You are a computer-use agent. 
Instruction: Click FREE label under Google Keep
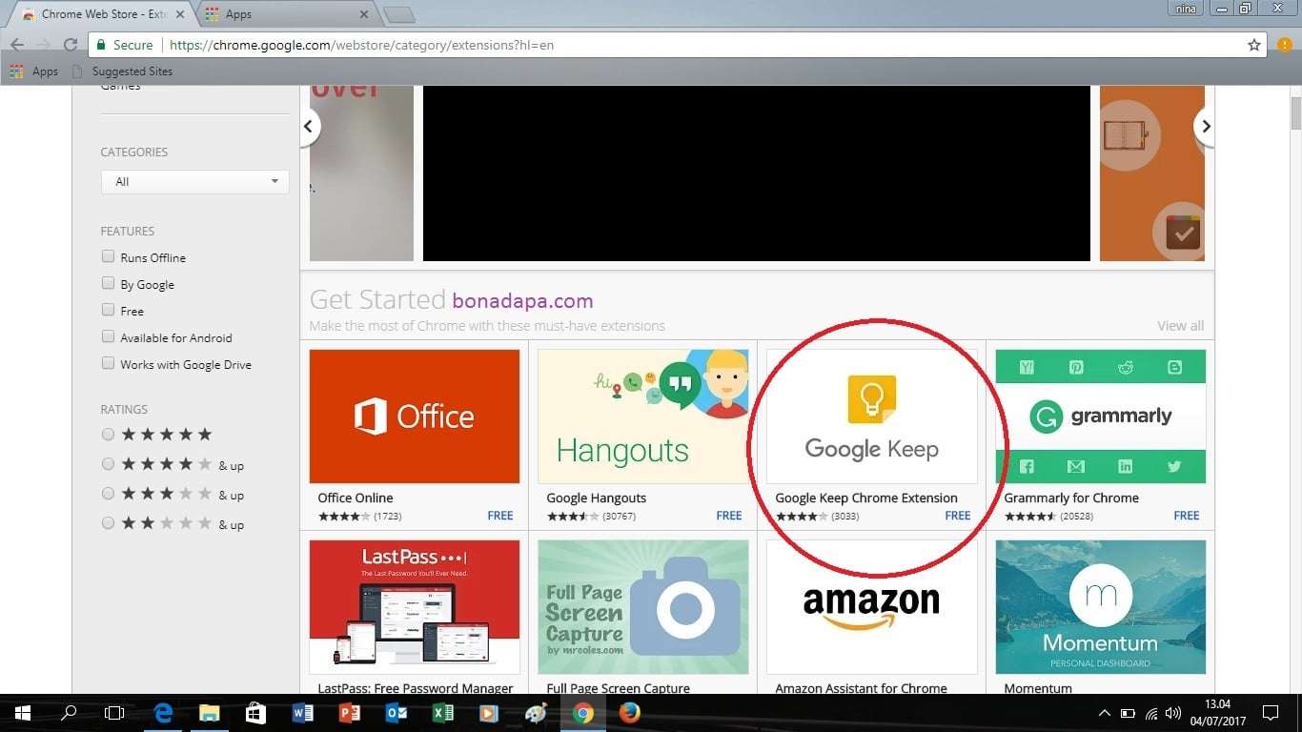click(958, 516)
